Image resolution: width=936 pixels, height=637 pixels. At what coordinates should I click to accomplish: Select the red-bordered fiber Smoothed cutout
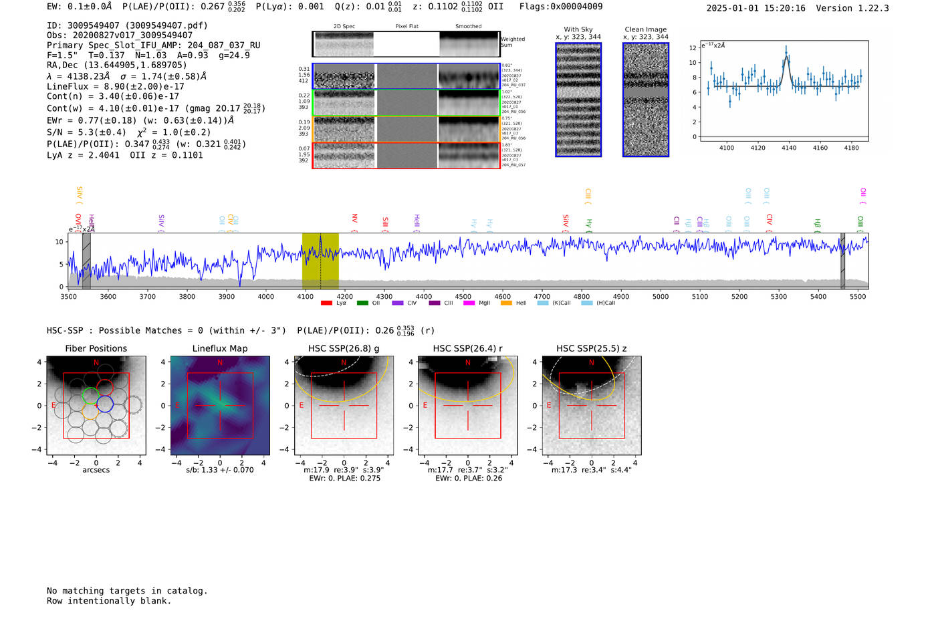pyautogui.click(x=469, y=155)
